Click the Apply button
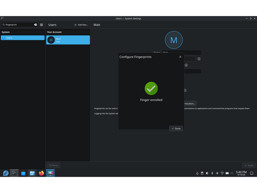This screenshot has width=257, height=193. tap(249, 166)
